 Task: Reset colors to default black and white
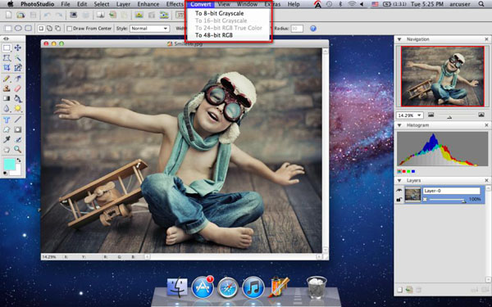point(5,174)
